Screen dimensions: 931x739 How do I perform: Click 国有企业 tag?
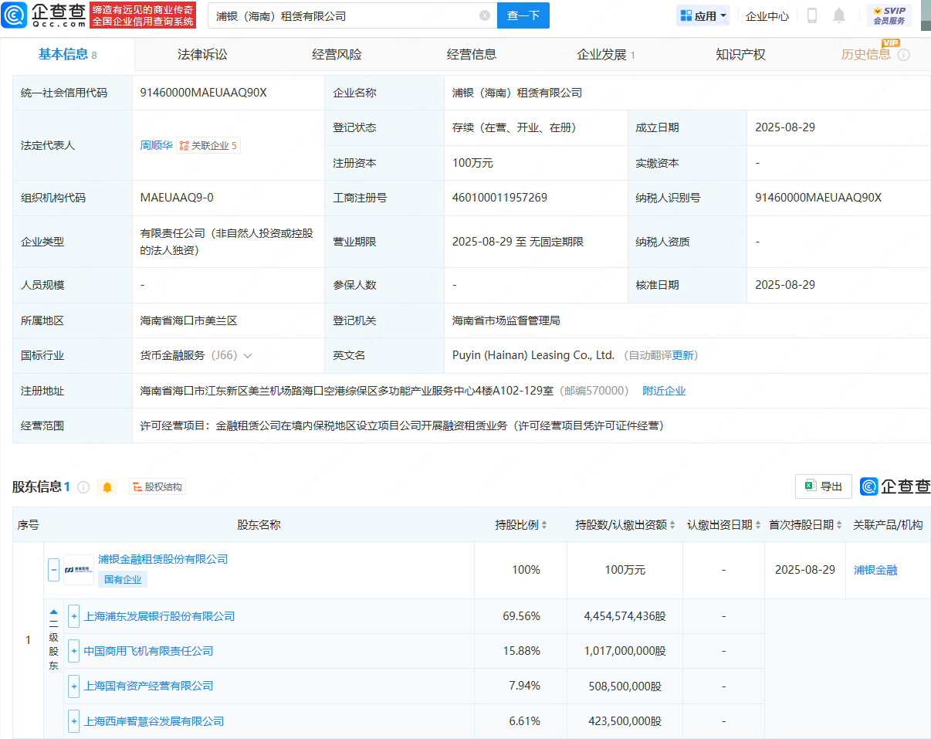point(123,579)
